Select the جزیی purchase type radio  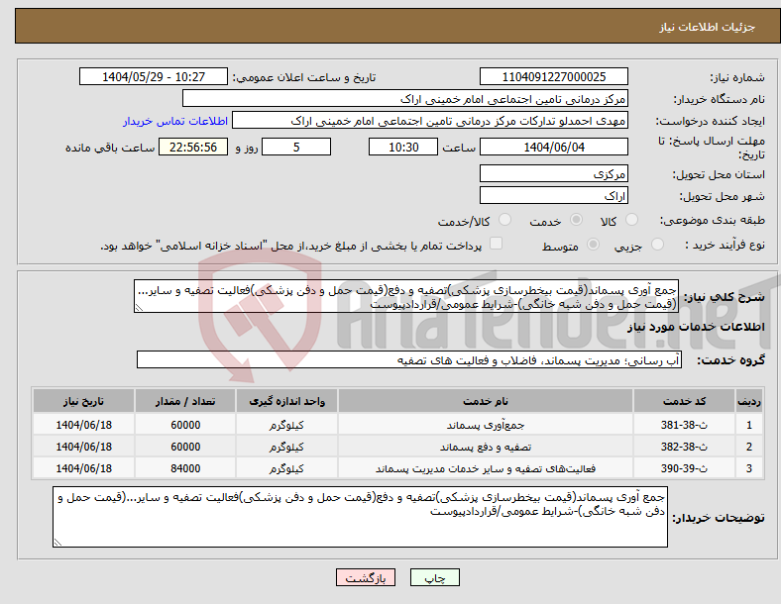coord(657,245)
